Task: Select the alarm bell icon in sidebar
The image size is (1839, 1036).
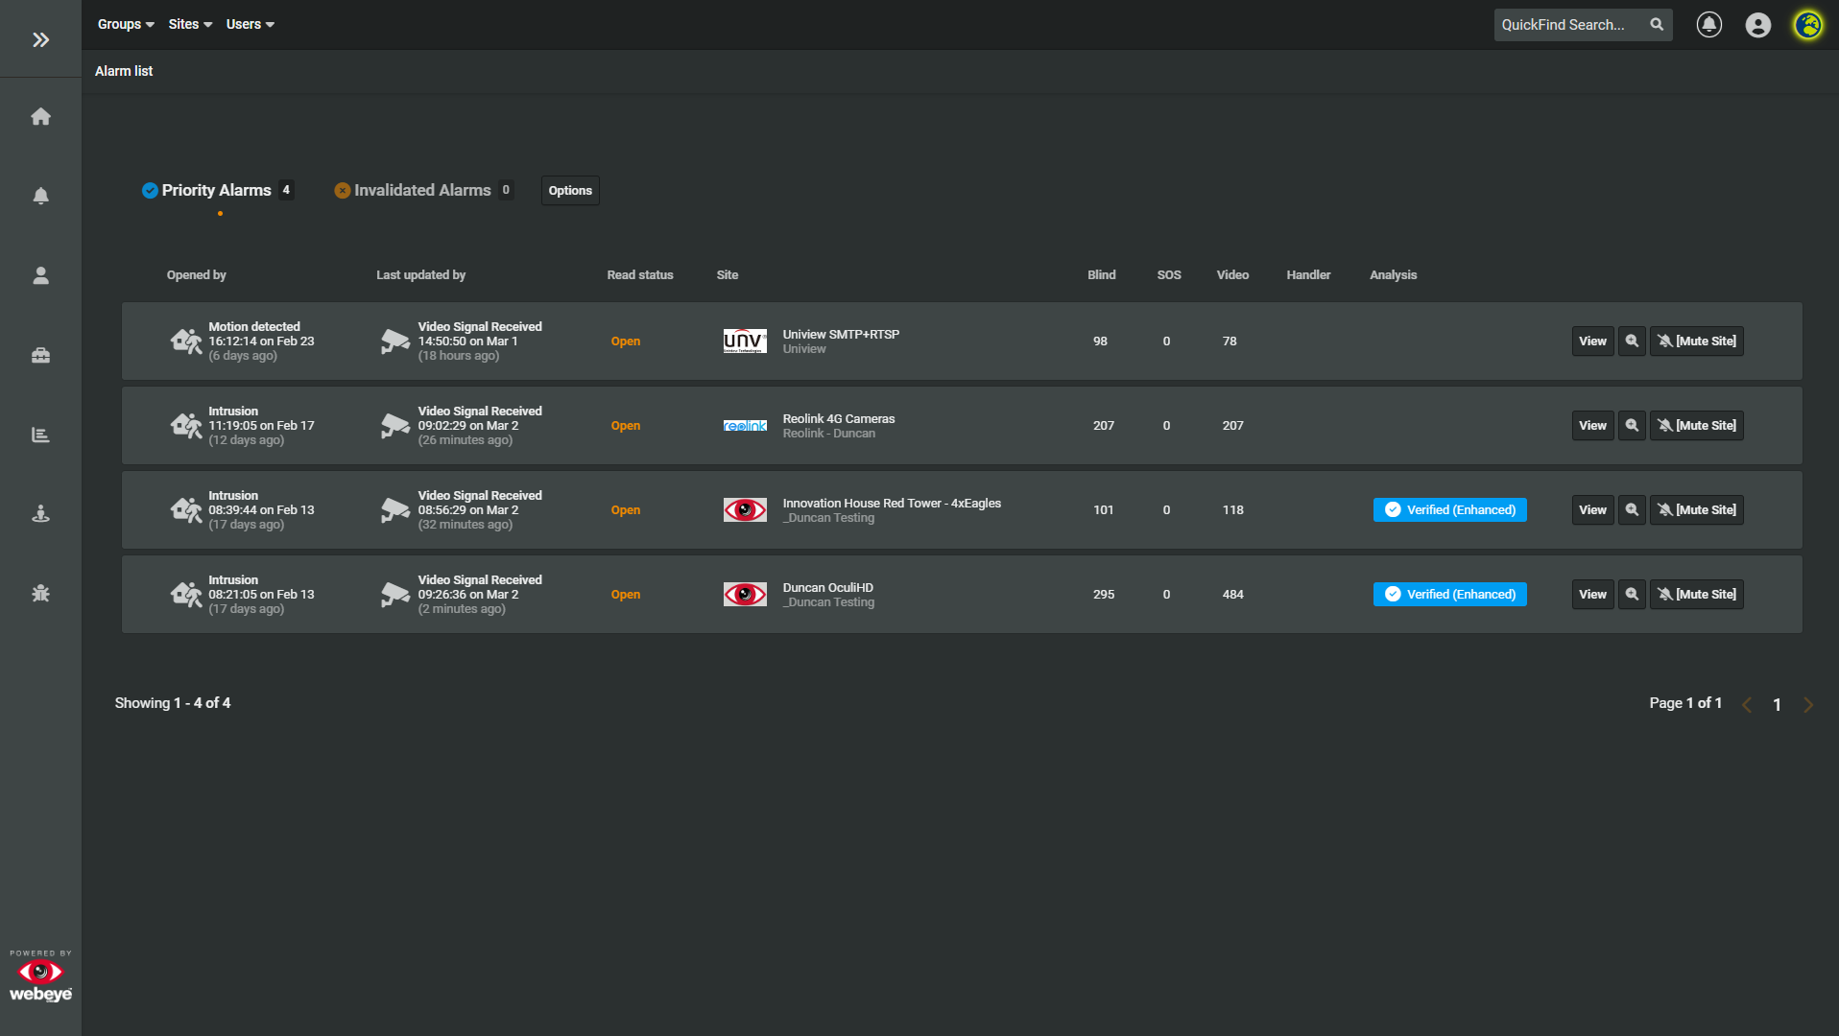Action: (x=41, y=196)
